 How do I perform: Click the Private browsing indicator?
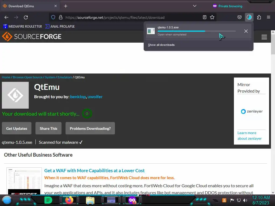(x=227, y=6)
